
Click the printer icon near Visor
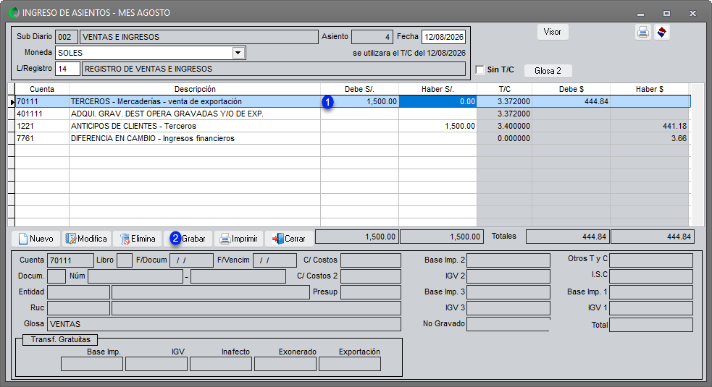[x=643, y=33]
